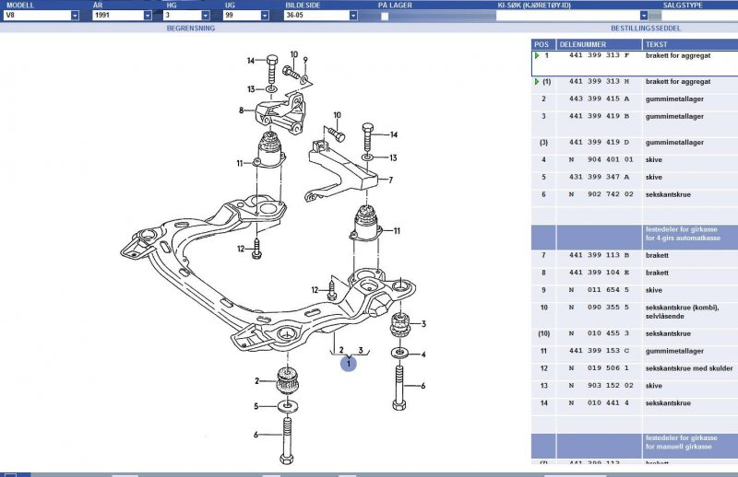Click callout number 7 on the diagram

point(390,180)
